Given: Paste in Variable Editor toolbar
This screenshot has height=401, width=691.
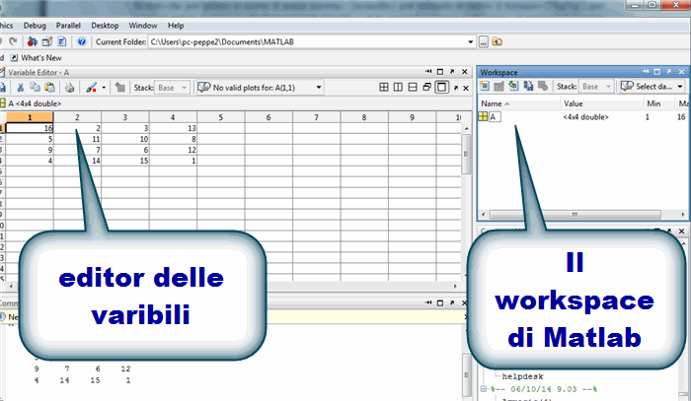Looking at the screenshot, I should (x=49, y=88).
